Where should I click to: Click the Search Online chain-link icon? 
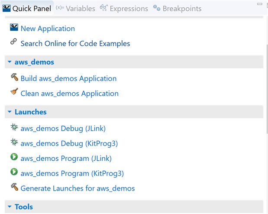pyautogui.click(x=14, y=42)
